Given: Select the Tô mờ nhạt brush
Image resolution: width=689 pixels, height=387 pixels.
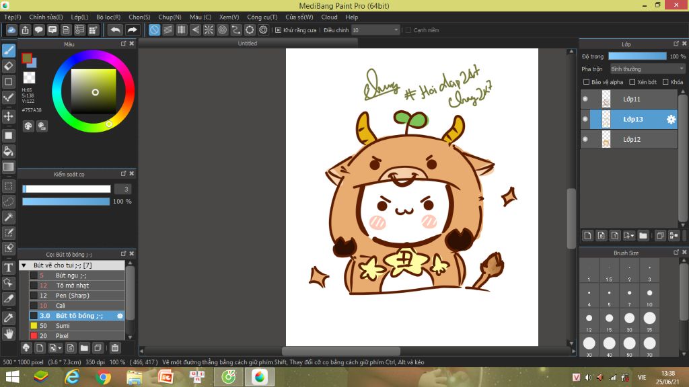Looking at the screenshot, I should pos(77,286).
